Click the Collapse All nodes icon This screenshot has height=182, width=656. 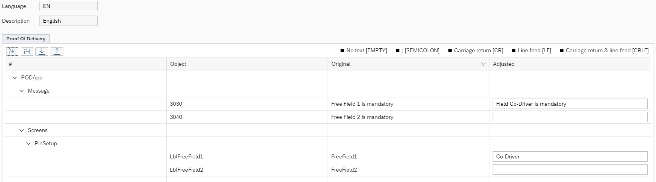coord(27,51)
